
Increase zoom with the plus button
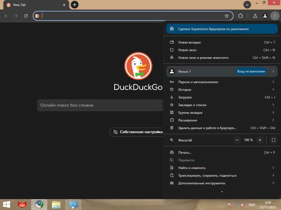(260, 140)
